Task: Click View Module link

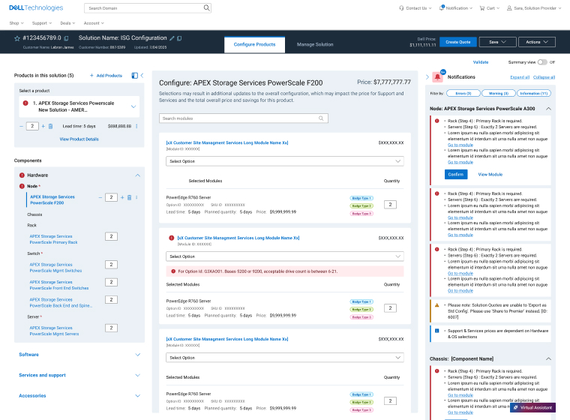Action: 490,175
